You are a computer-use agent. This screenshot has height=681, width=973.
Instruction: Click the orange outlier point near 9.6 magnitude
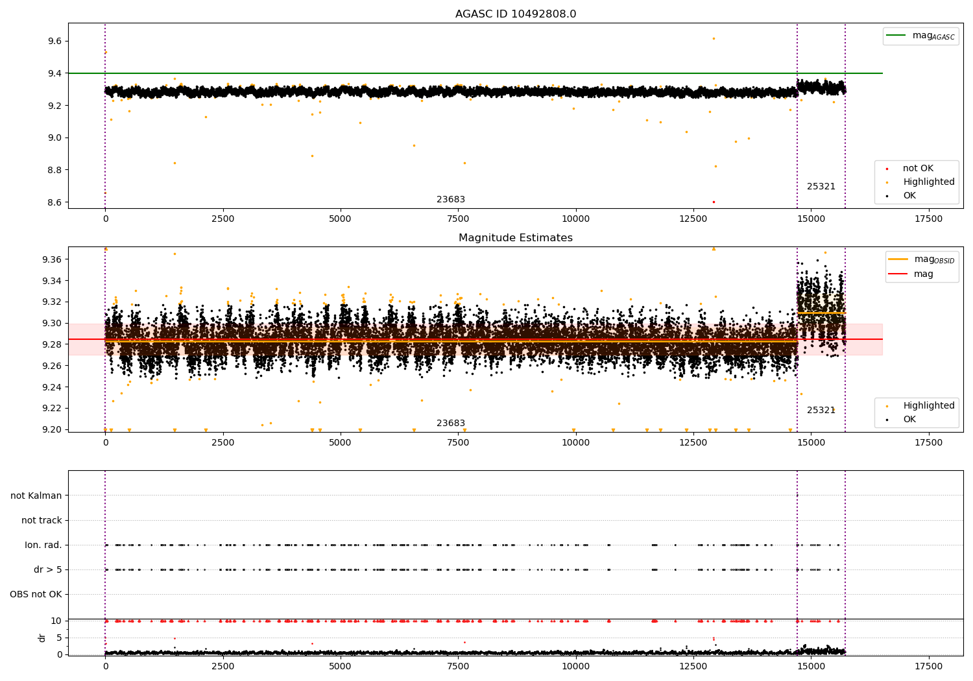click(714, 38)
